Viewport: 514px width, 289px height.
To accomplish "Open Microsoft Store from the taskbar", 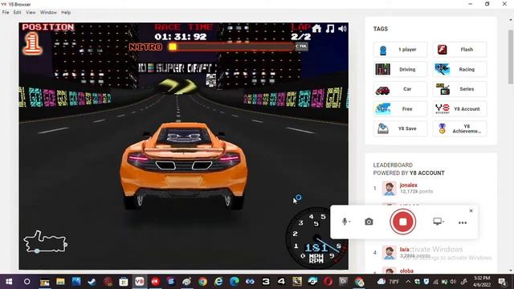I will pyautogui.click(x=124, y=282).
